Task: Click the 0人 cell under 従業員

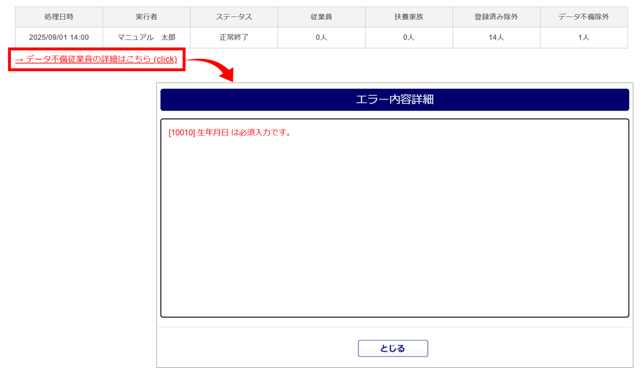Action: pyautogui.click(x=322, y=38)
